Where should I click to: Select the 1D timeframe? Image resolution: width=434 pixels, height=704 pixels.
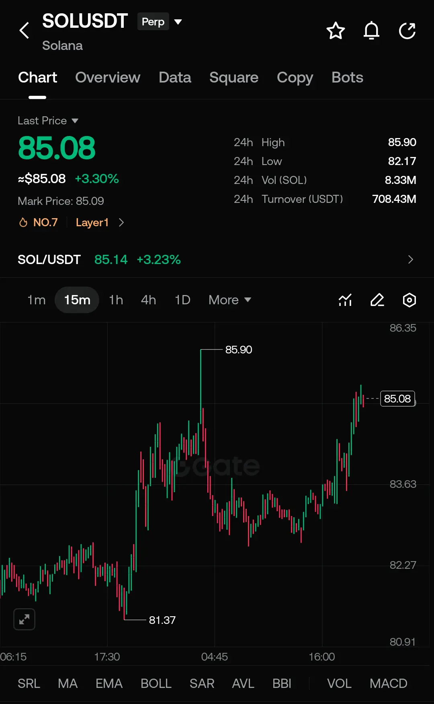coord(182,300)
